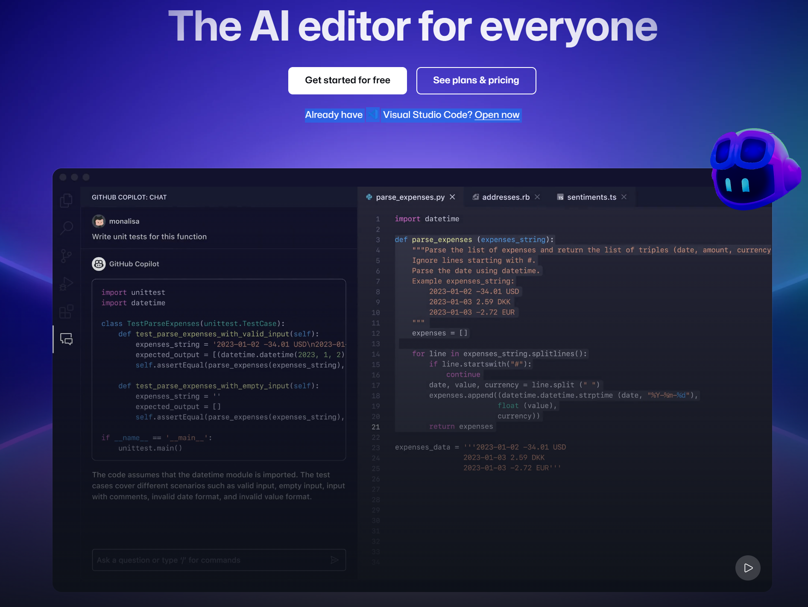Click the message 'Write unit tests for this function'
Screen dimensions: 808x607
[149, 237]
